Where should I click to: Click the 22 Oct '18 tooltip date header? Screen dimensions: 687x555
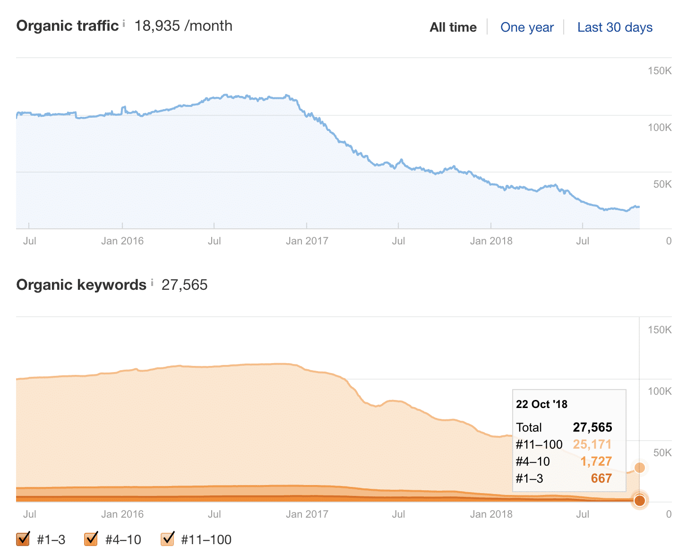[x=541, y=404]
